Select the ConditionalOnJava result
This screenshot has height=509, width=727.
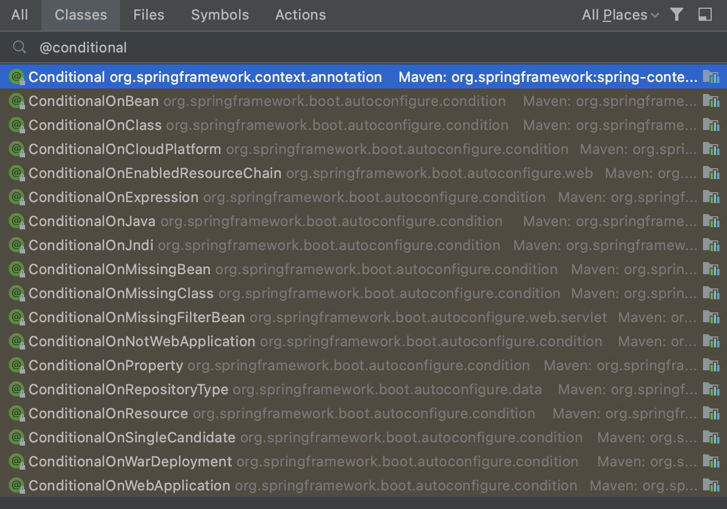point(364,221)
